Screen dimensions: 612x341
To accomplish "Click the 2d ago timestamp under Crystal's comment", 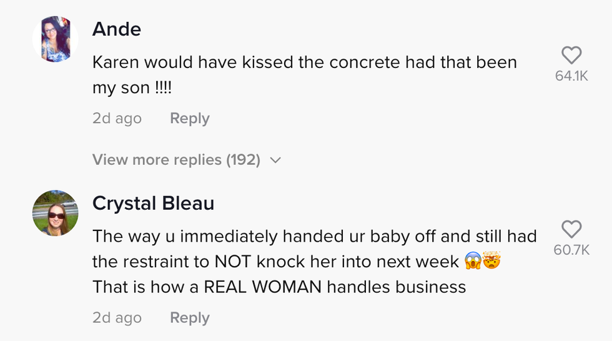I will (117, 318).
